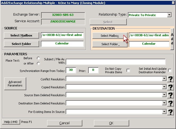176x129 pixels.
Task: Click the destination mailbox path field
Action: point(149,35)
